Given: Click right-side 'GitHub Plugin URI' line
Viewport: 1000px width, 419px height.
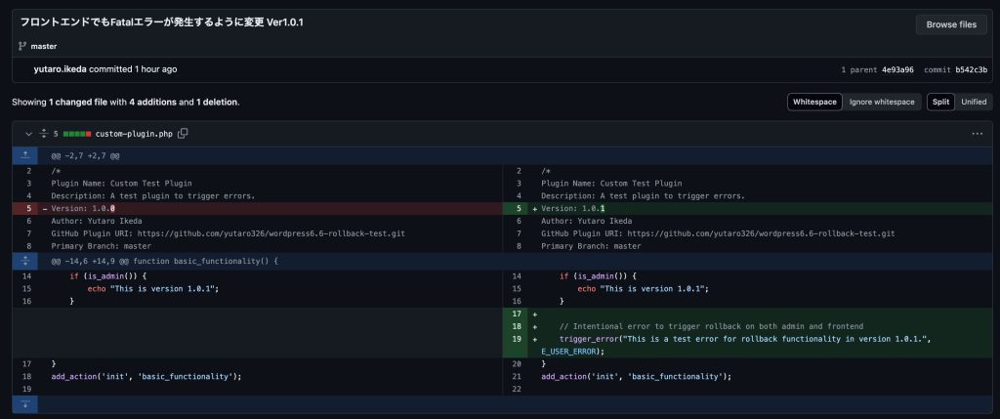Looking at the screenshot, I should tap(718, 233).
